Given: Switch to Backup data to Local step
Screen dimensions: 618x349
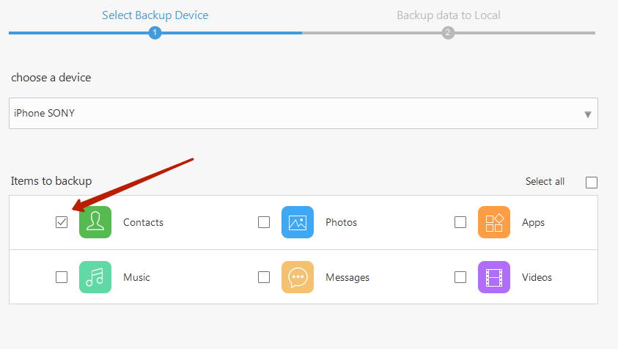Looking at the screenshot, I should pos(448,15).
